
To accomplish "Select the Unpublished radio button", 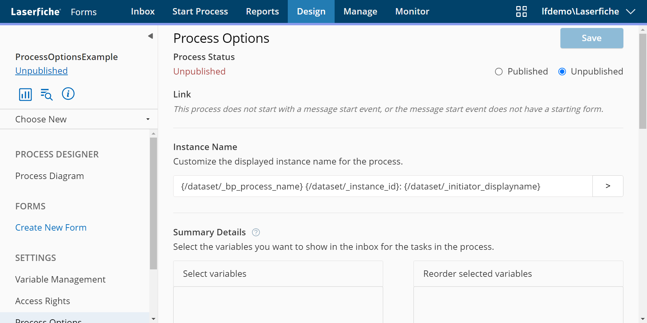I will [562, 71].
